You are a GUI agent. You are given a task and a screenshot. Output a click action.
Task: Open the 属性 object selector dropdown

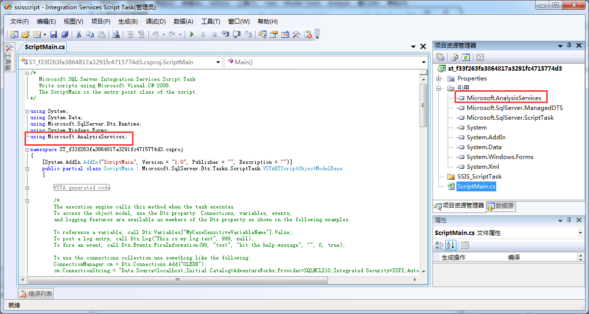coord(580,233)
